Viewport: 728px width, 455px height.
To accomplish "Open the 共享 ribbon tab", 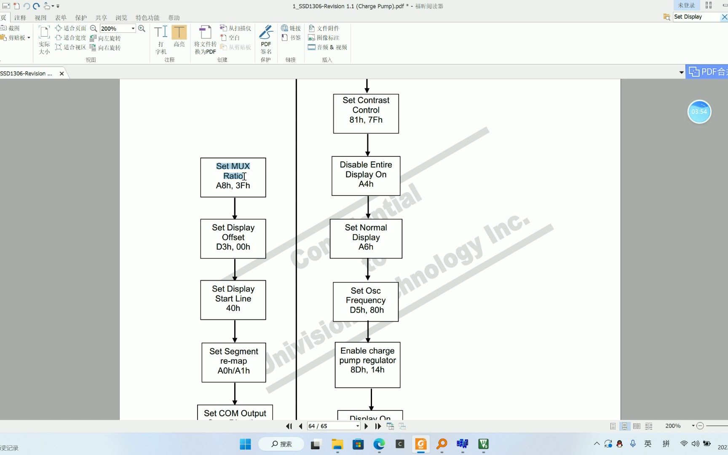I will click(101, 18).
